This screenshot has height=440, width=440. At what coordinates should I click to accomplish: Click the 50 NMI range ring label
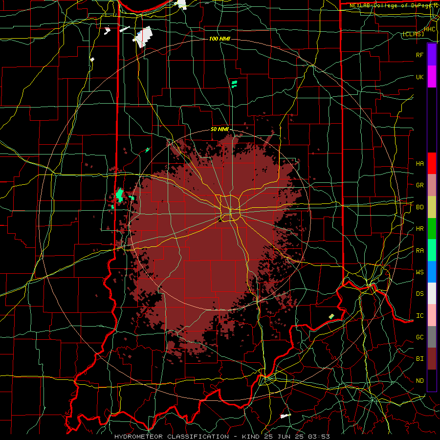[220, 129]
